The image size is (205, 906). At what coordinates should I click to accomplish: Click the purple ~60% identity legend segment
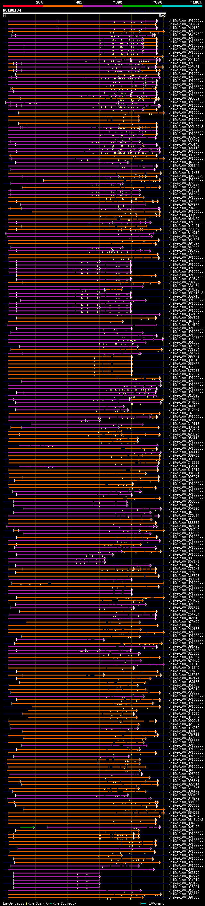pos(103,6)
